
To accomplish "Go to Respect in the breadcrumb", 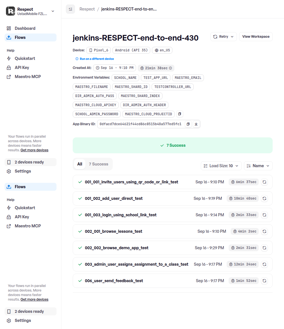I will [87, 9].
